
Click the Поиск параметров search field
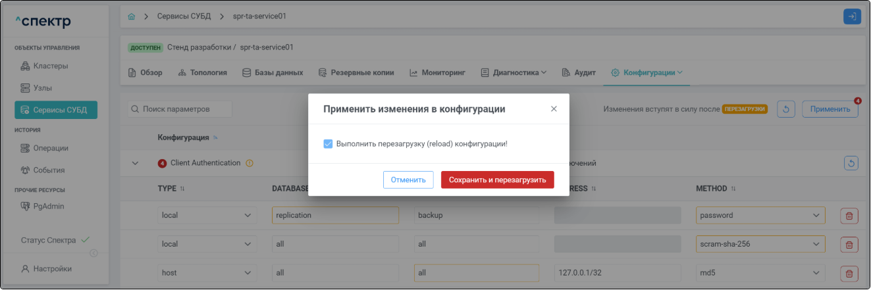point(180,109)
